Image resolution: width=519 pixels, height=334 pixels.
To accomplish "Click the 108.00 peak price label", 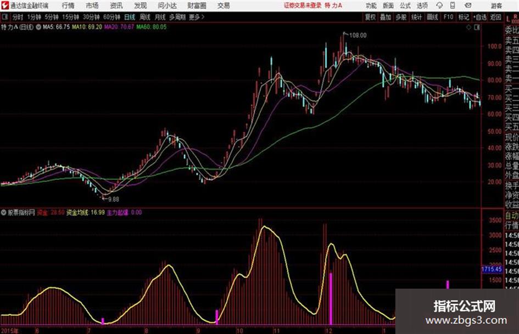I will pos(358,36).
